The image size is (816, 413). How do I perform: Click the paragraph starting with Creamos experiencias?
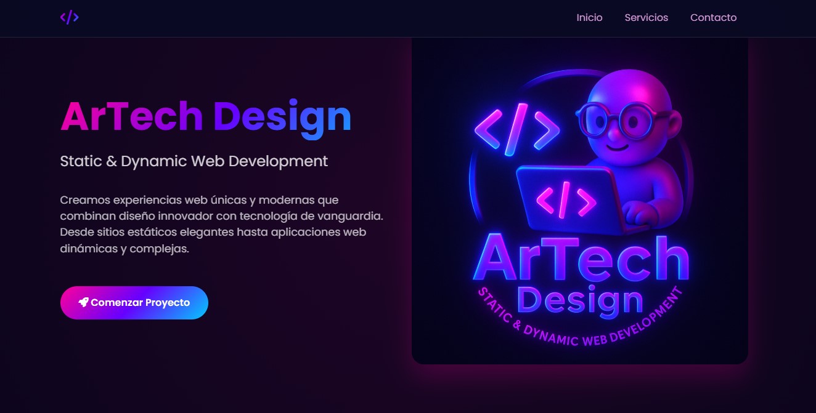click(221, 225)
